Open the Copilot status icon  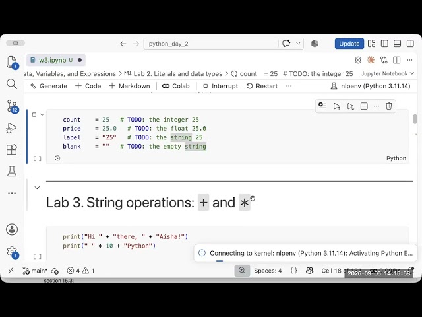pyautogui.click(x=309, y=271)
